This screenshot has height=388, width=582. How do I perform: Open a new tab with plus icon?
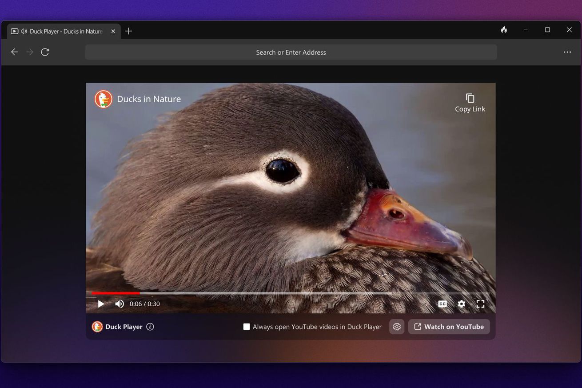click(128, 31)
